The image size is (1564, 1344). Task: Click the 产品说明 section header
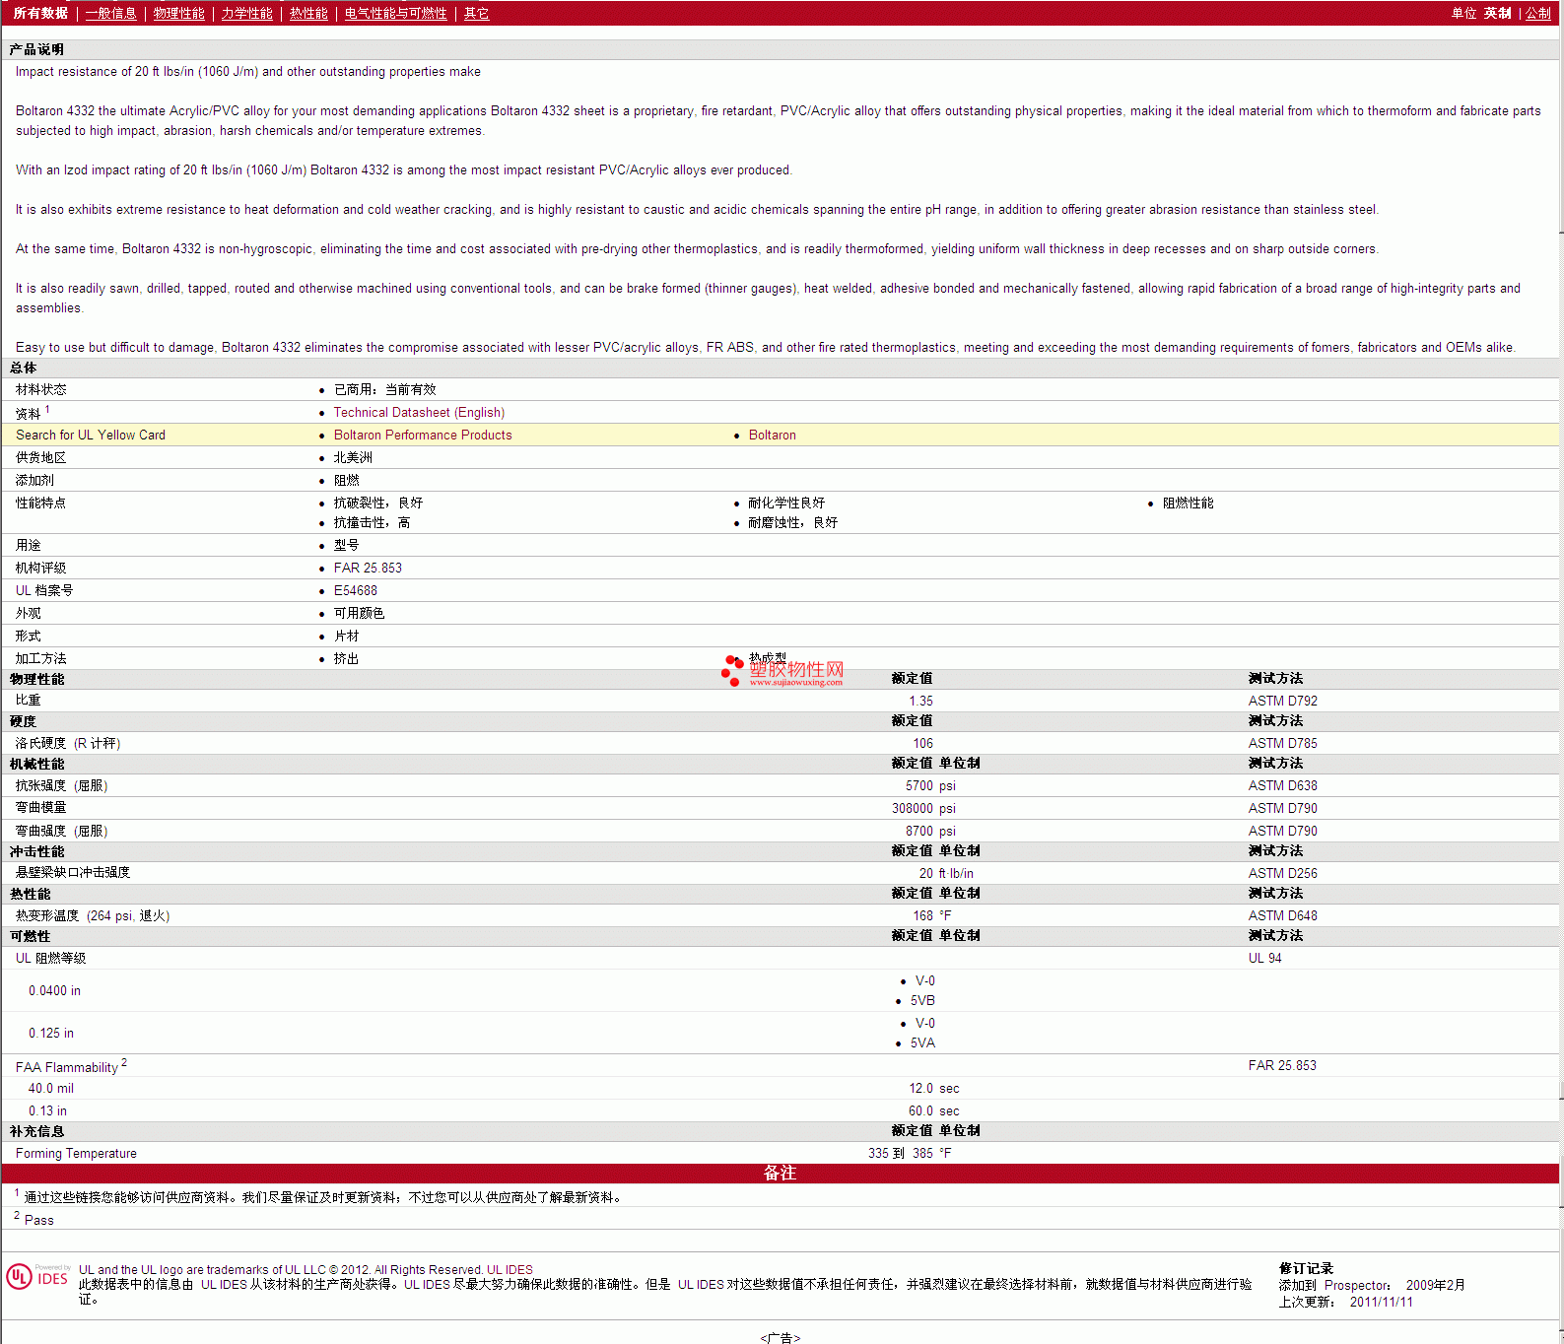click(x=36, y=49)
